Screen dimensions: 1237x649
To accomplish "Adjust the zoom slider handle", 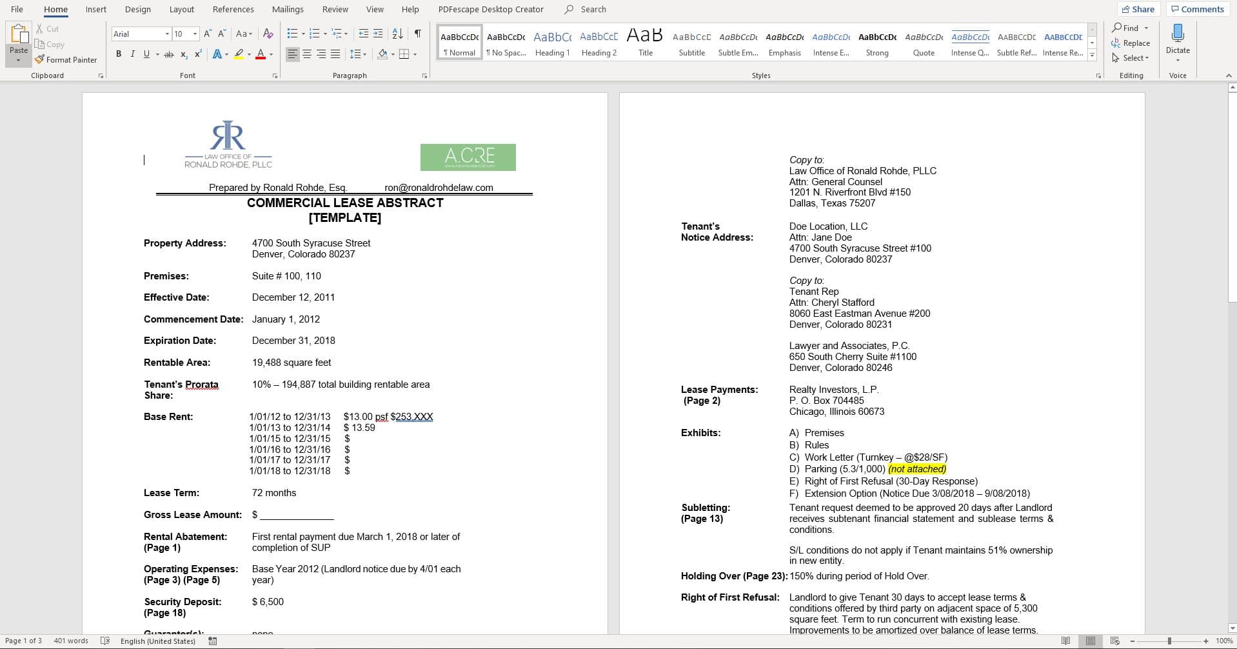I will 1169,641.
